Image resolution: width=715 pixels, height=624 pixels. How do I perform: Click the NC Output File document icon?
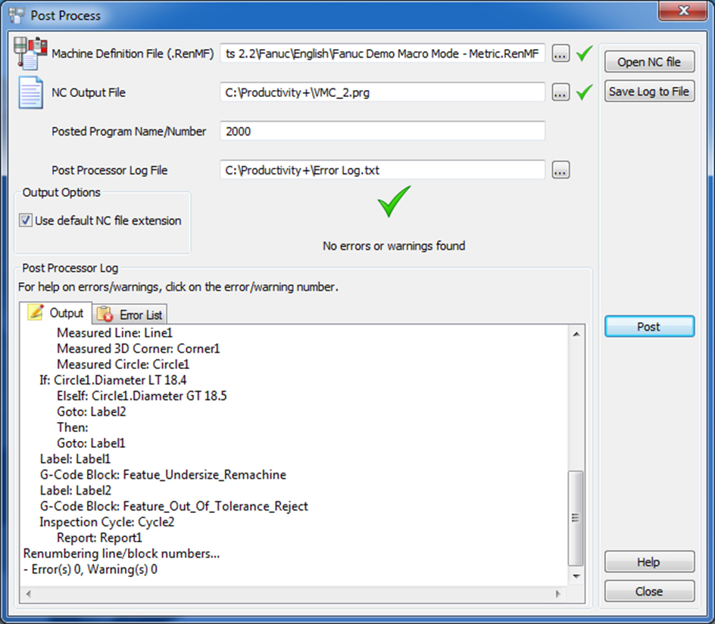(x=31, y=92)
